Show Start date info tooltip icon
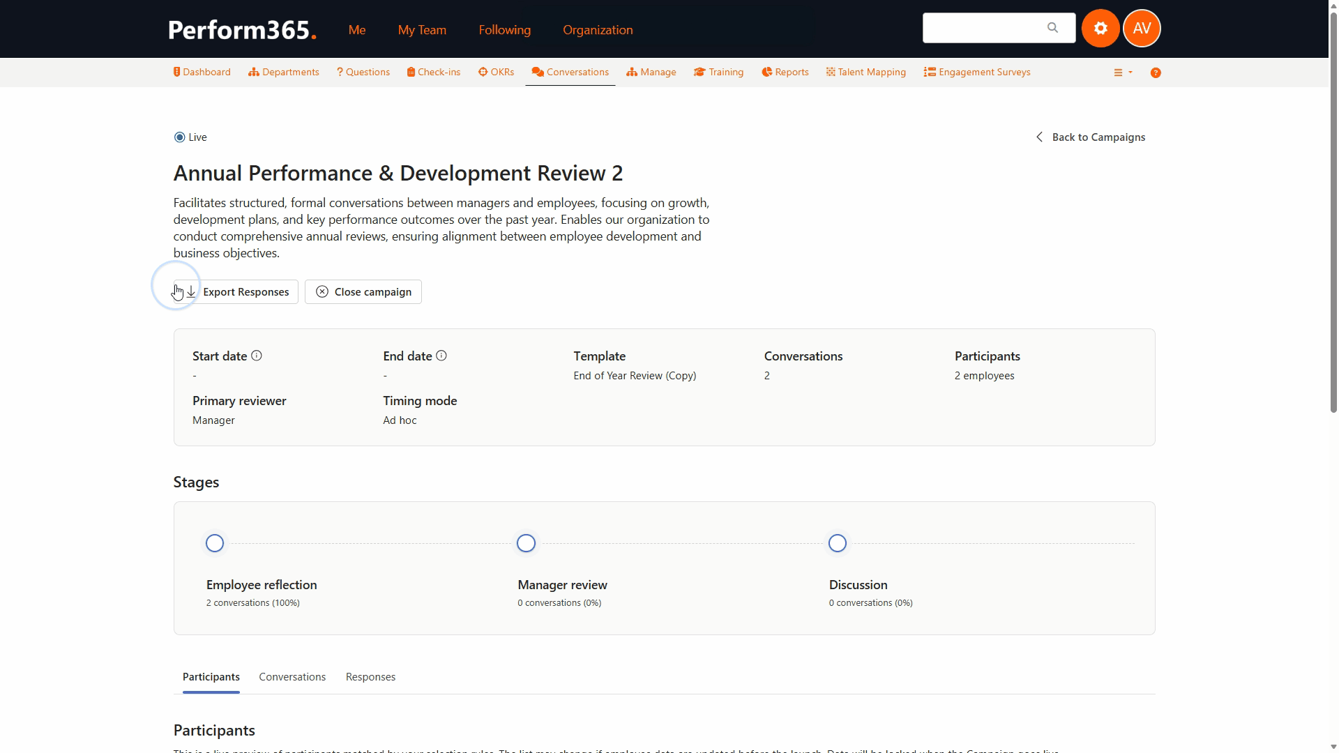The width and height of the screenshot is (1339, 753). [x=257, y=356]
